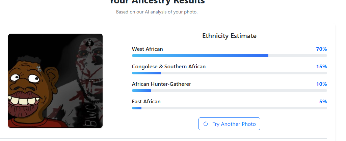Click the West African progress bar
The width and height of the screenshot is (346, 141).
tap(229, 55)
